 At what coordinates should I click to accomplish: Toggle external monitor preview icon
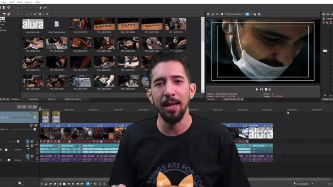pyautogui.click(x=213, y=14)
